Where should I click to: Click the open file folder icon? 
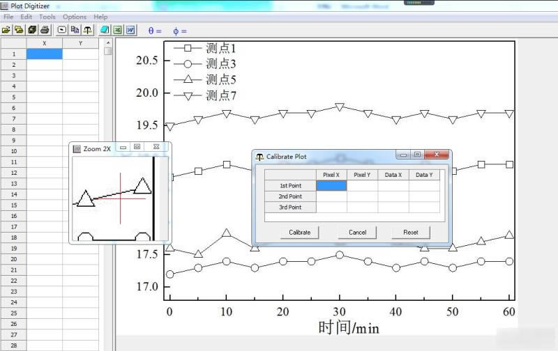(6, 30)
